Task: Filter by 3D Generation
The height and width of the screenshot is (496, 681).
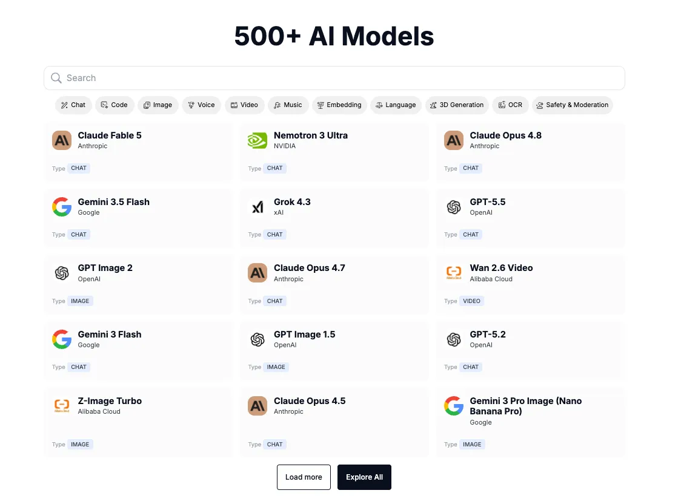Action: point(457,105)
